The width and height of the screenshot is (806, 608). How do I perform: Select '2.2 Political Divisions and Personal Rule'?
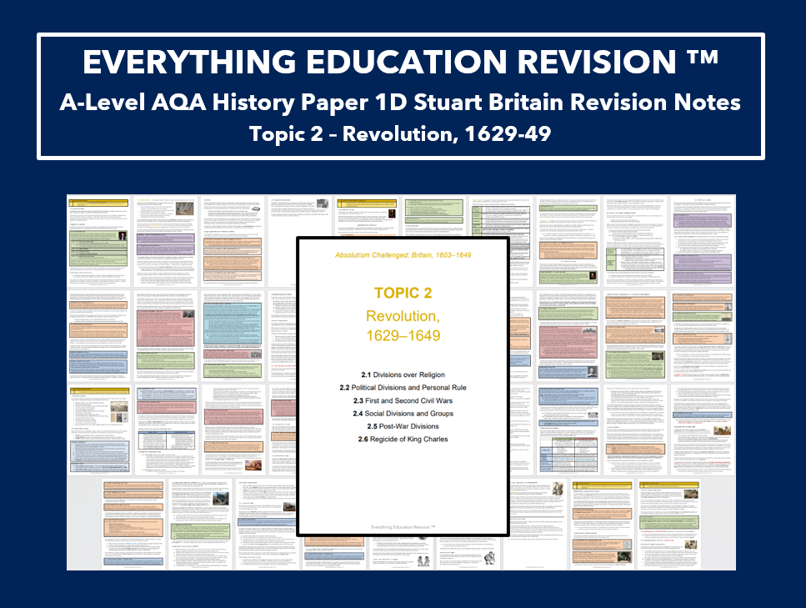(403, 388)
